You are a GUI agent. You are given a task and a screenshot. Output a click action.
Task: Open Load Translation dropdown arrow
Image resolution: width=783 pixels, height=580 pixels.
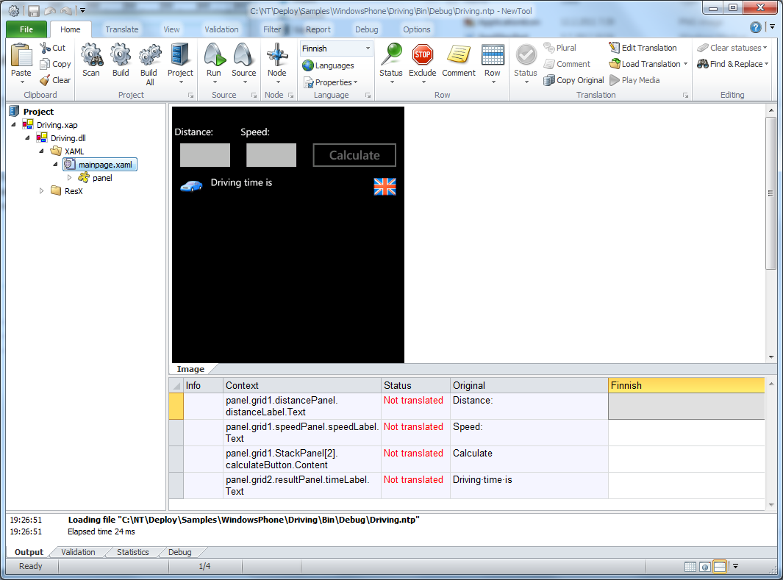click(x=686, y=64)
